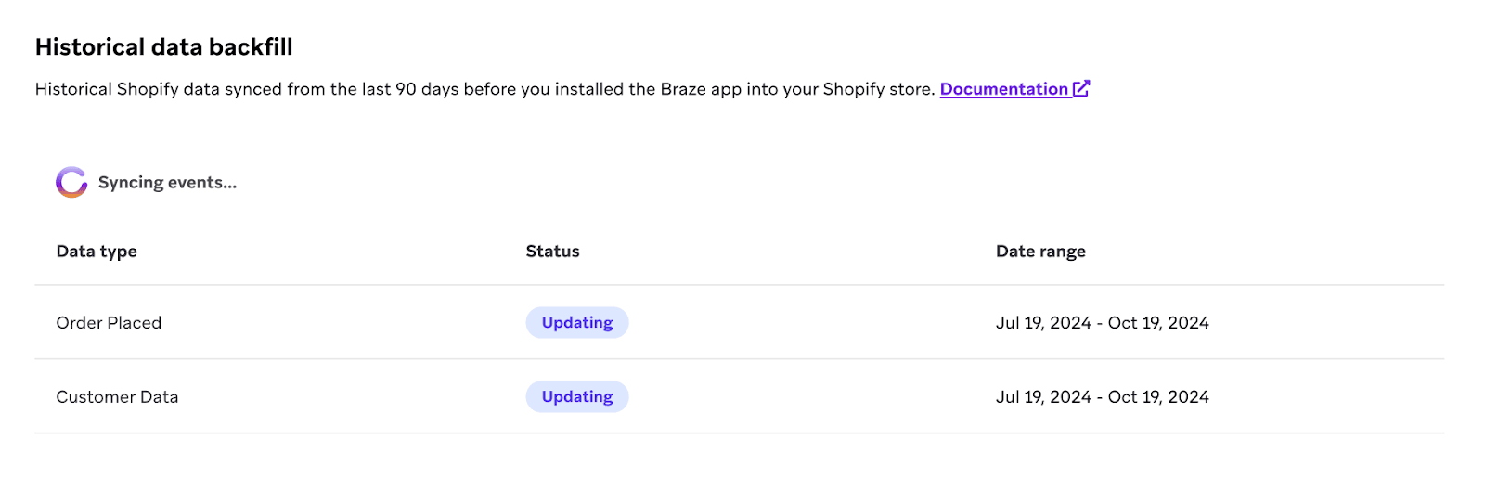Click Jul 19, 2024 in Order Placed row
Image resolution: width=1485 pixels, height=478 pixels.
point(1043,323)
